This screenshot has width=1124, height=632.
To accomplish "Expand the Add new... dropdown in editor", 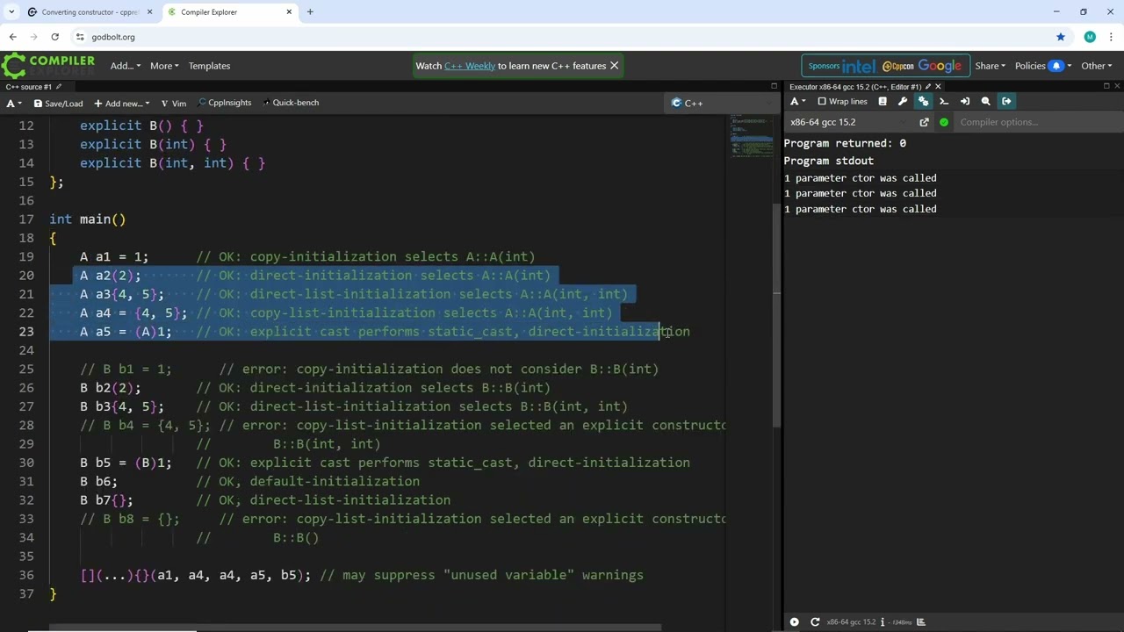I will coord(122,103).
